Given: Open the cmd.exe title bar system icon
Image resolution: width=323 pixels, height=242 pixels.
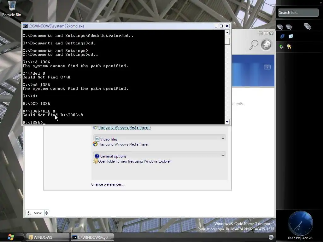Looking at the screenshot, I should click(x=25, y=26).
